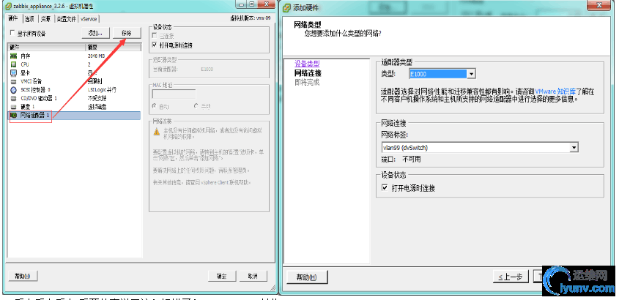The image size is (619, 300).
Task: Click the 虚拟磁盘 summary value
Action: [97, 107]
